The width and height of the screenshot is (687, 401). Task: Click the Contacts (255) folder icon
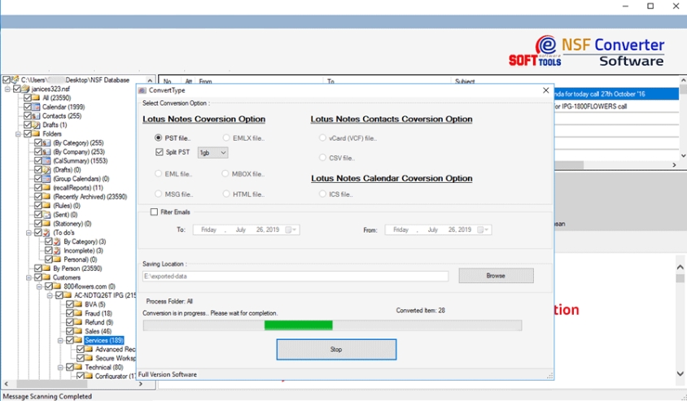click(x=37, y=116)
